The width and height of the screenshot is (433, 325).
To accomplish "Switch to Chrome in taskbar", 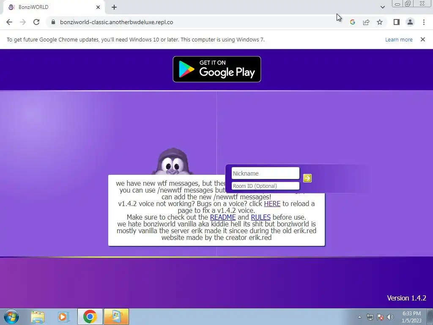I will tap(90, 317).
